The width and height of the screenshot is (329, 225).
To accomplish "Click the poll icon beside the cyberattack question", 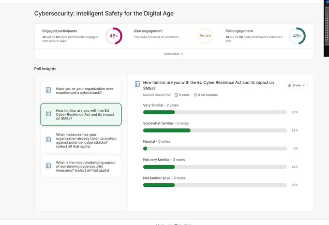I will [x=48, y=90].
